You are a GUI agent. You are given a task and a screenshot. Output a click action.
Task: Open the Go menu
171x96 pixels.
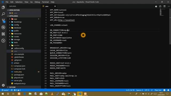(x=32, y=2)
